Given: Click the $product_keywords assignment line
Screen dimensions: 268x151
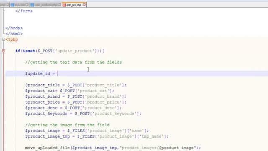Looking at the screenshot, I should click(x=83, y=114).
